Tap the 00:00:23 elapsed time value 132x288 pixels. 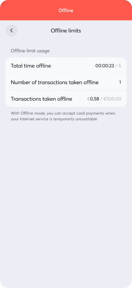click(x=105, y=66)
